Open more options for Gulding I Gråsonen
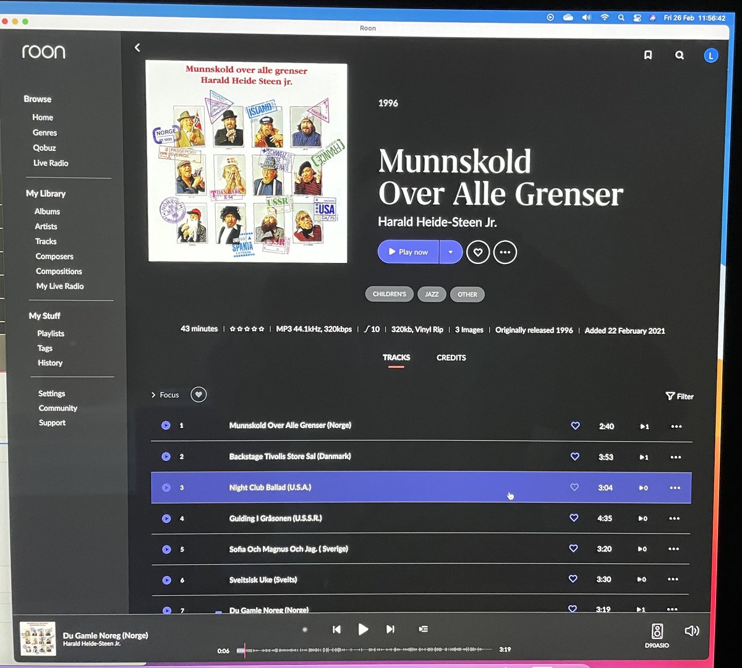Viewport: 742px width, 668px height. (674, 518)
